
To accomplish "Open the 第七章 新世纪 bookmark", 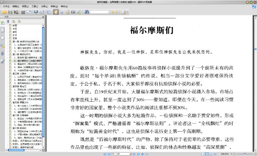I will coord(19,128).
